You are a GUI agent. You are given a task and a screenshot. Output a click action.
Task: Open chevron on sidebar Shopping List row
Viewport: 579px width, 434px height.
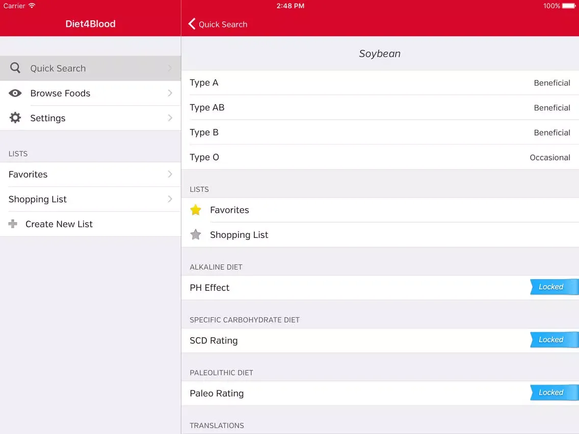click(x=170, y=199)
